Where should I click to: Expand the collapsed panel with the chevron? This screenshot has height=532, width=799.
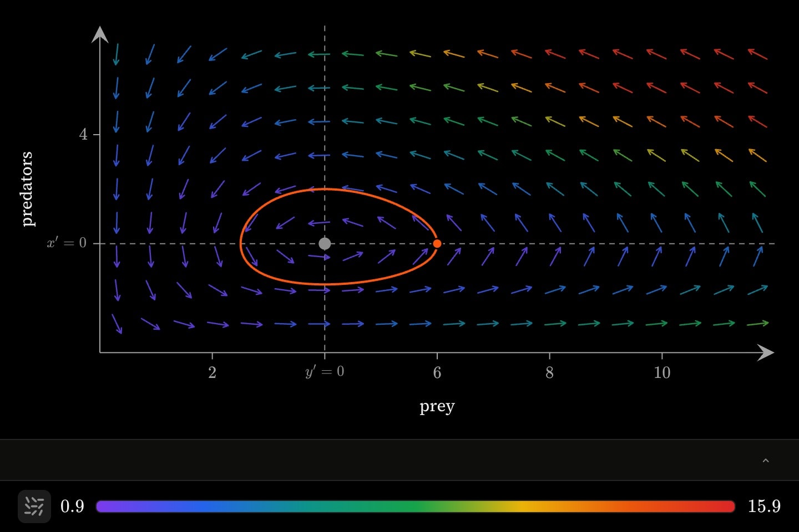tap(766, 461)
